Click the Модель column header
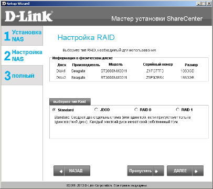 (x=116, y=65)
